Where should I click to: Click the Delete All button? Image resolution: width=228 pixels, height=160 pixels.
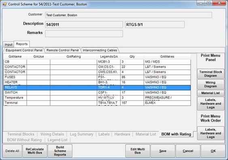pos(12,151)
